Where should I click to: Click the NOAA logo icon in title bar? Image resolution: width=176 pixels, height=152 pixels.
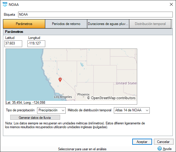(x=5, y=4)
